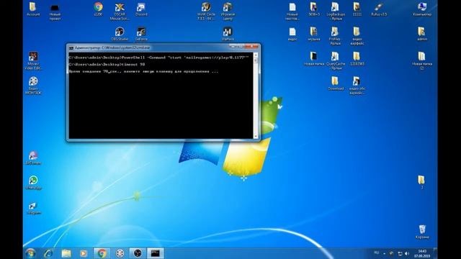Image resolution: width=461 pixels, height=259 pixels.
Task: Open the Telegram desktop shortcut
Action: (33, 208)
